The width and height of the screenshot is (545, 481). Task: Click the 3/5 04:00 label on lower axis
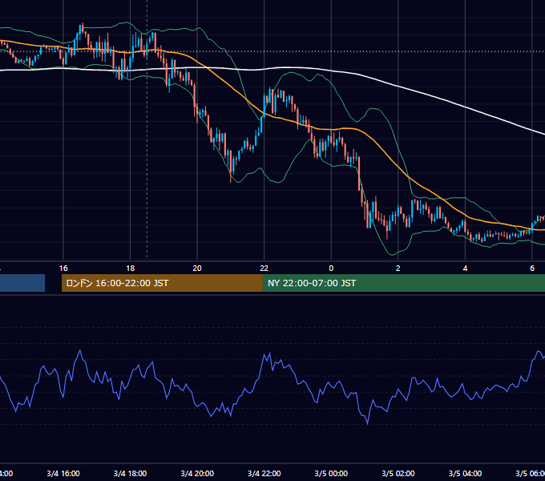465,473
